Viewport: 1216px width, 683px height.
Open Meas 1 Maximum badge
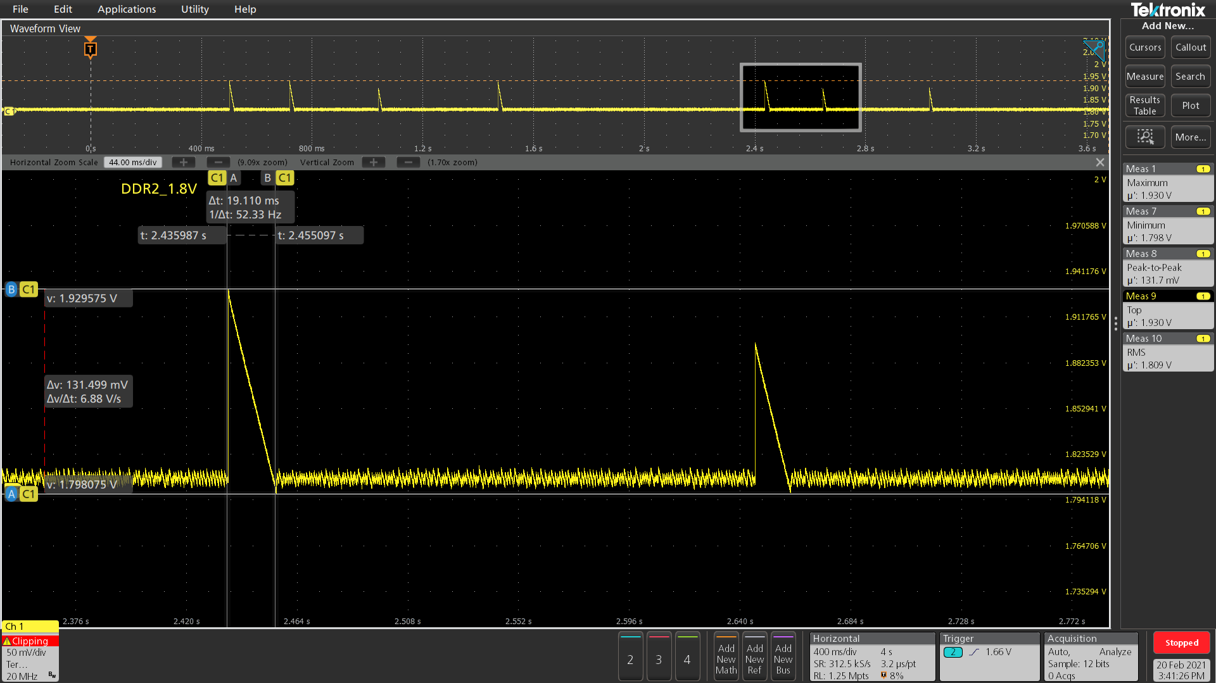[x=1168, y=182]
